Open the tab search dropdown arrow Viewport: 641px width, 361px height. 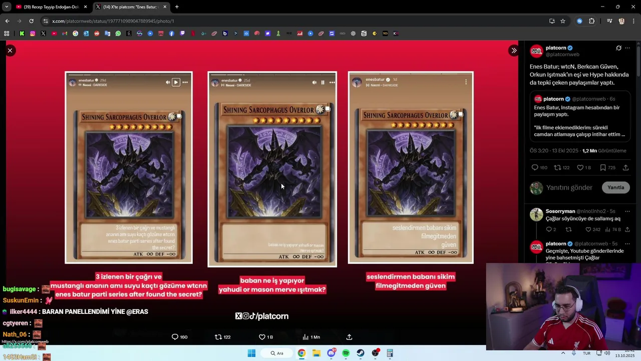[7, 7]
